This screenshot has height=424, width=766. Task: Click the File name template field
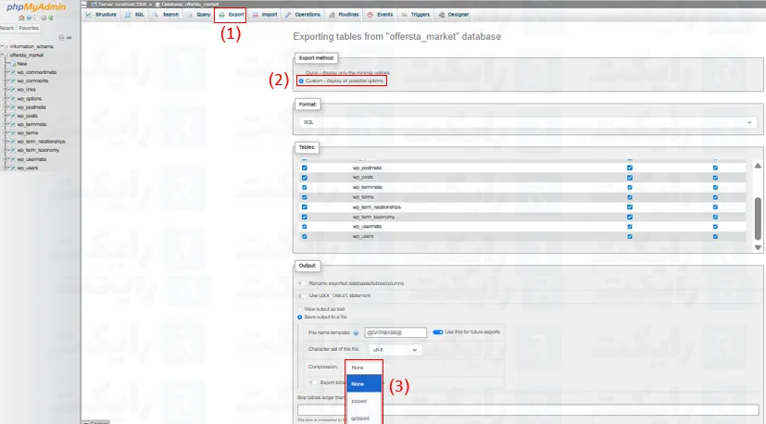(x=395, y=332)
